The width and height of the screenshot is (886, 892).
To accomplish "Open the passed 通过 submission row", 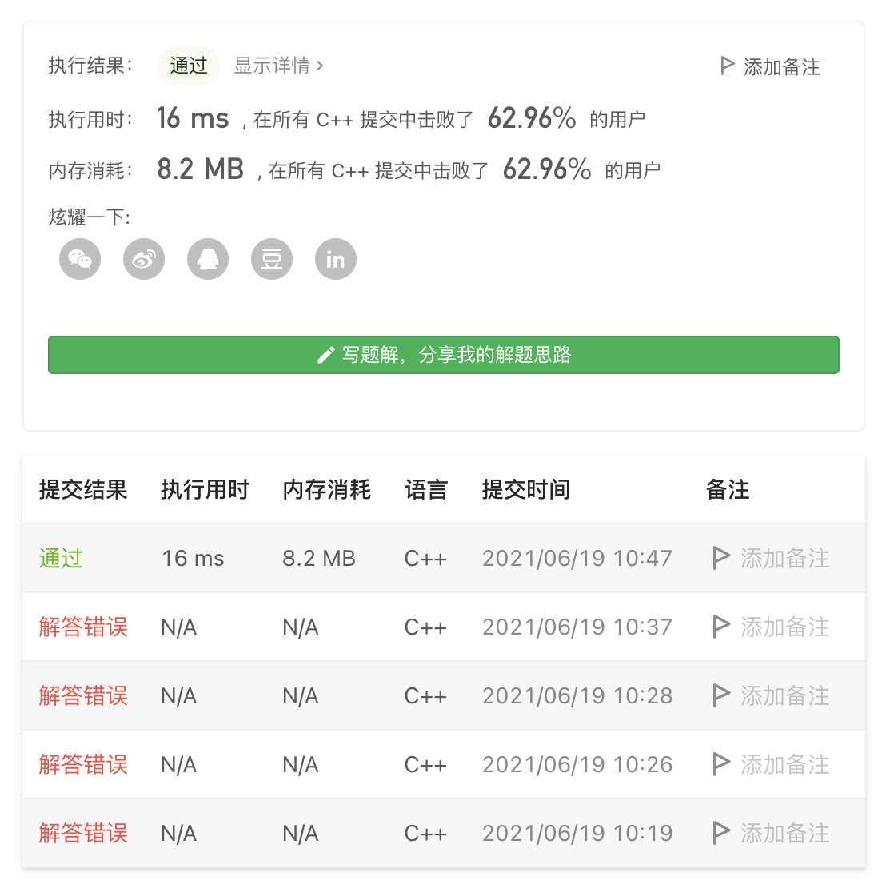I will coord(61,558).
